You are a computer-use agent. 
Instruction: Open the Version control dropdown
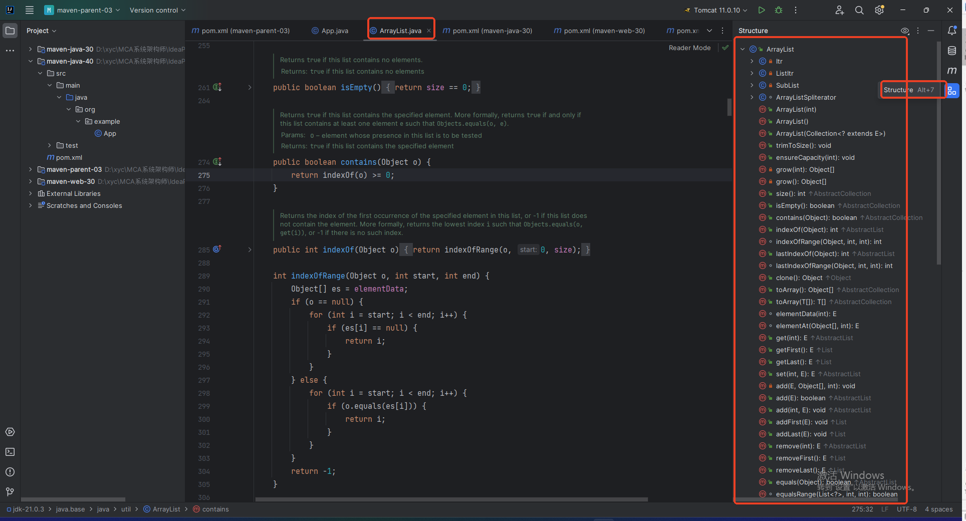[157, 10]
